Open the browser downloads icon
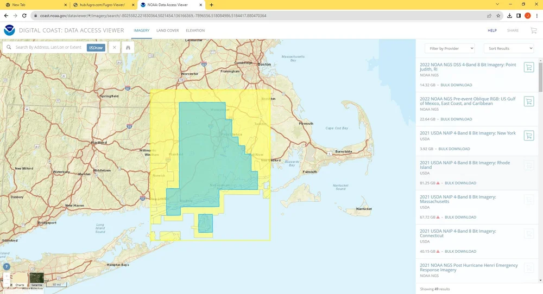This screenshot has height=294, width=543. pyautogui.click(x=509, y=16)
